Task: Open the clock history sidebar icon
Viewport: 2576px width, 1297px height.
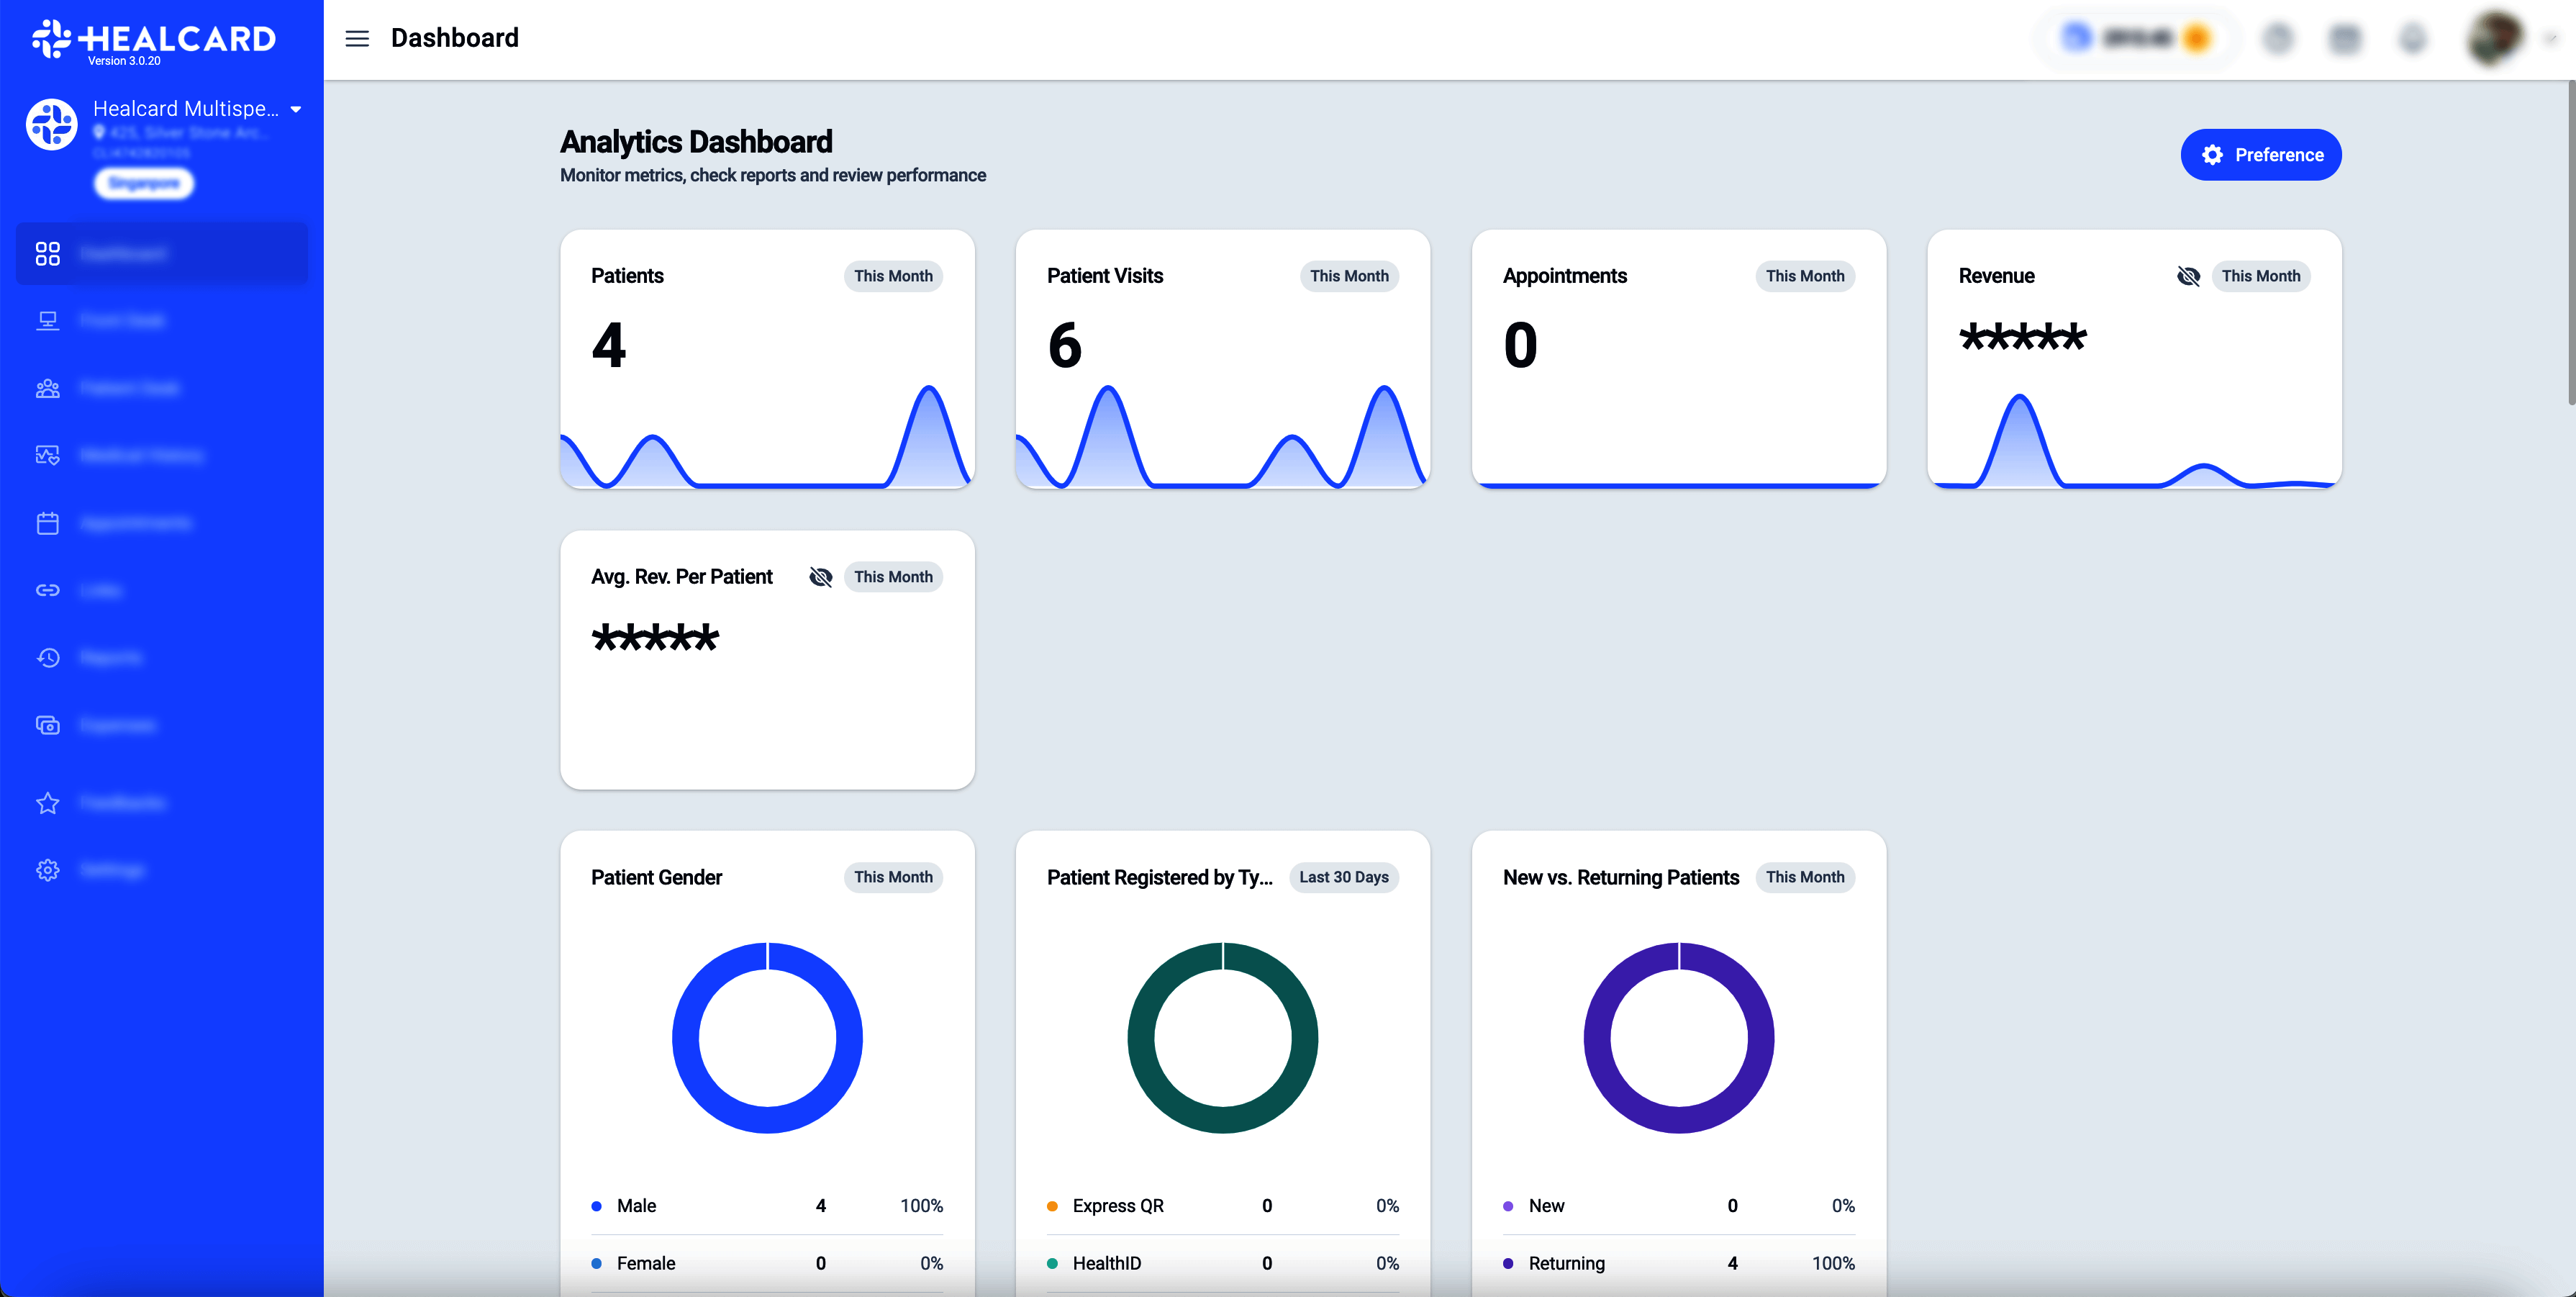Action: (x=47, y=657)
